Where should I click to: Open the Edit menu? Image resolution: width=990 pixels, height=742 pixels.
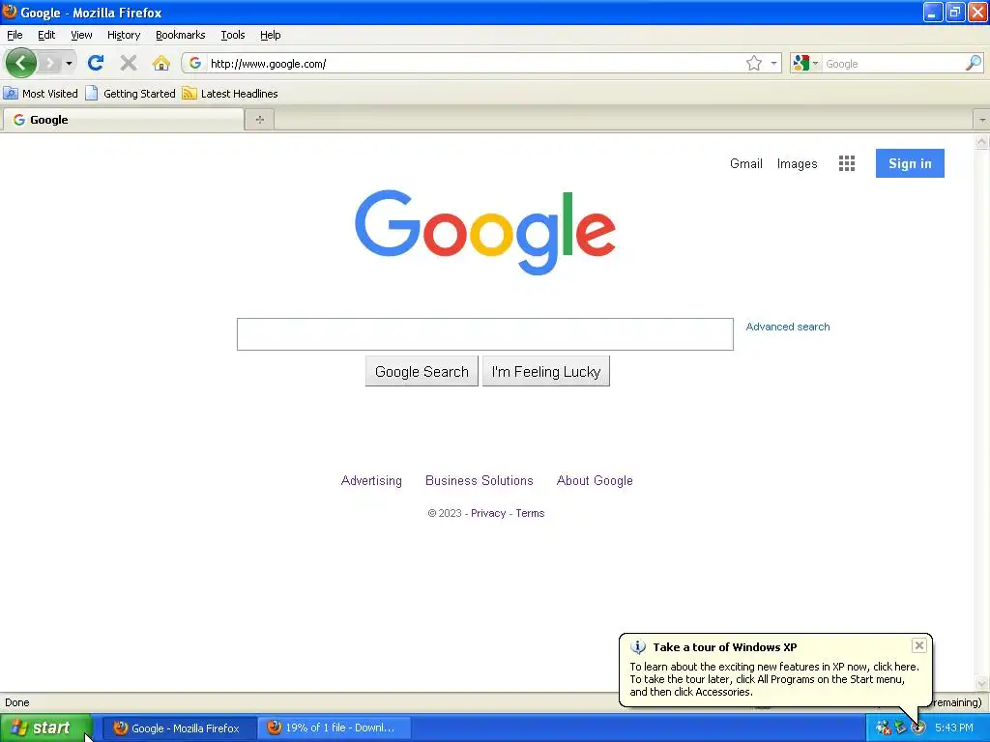tap(46, 35)
